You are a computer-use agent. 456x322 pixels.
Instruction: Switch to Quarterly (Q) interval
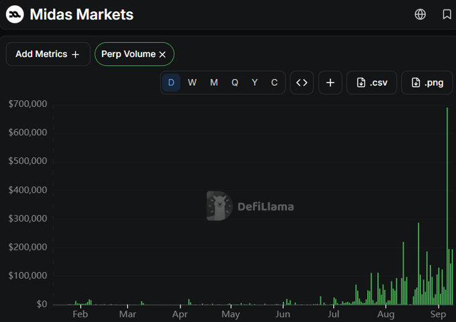point(235,82)
